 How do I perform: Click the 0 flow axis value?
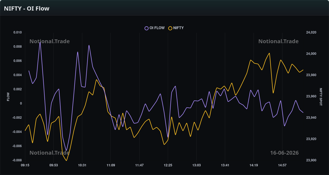click(x=21, y=104)
